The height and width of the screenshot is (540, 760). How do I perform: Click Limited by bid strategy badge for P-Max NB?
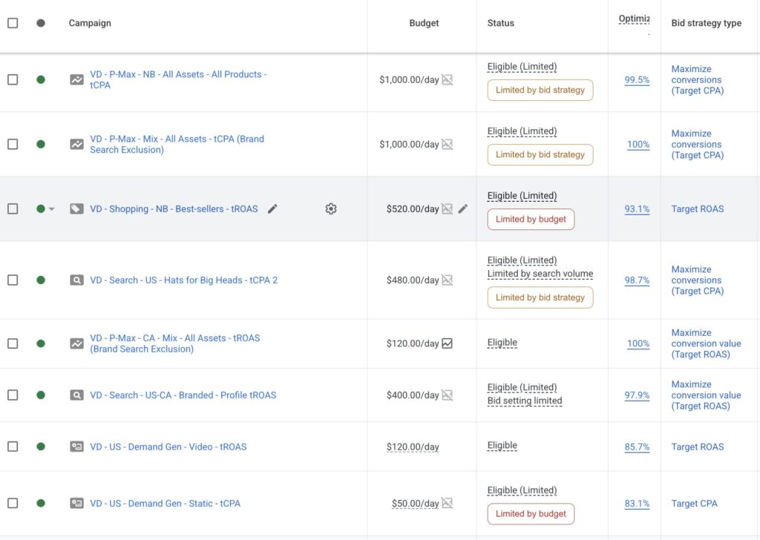tap(540, 90)
